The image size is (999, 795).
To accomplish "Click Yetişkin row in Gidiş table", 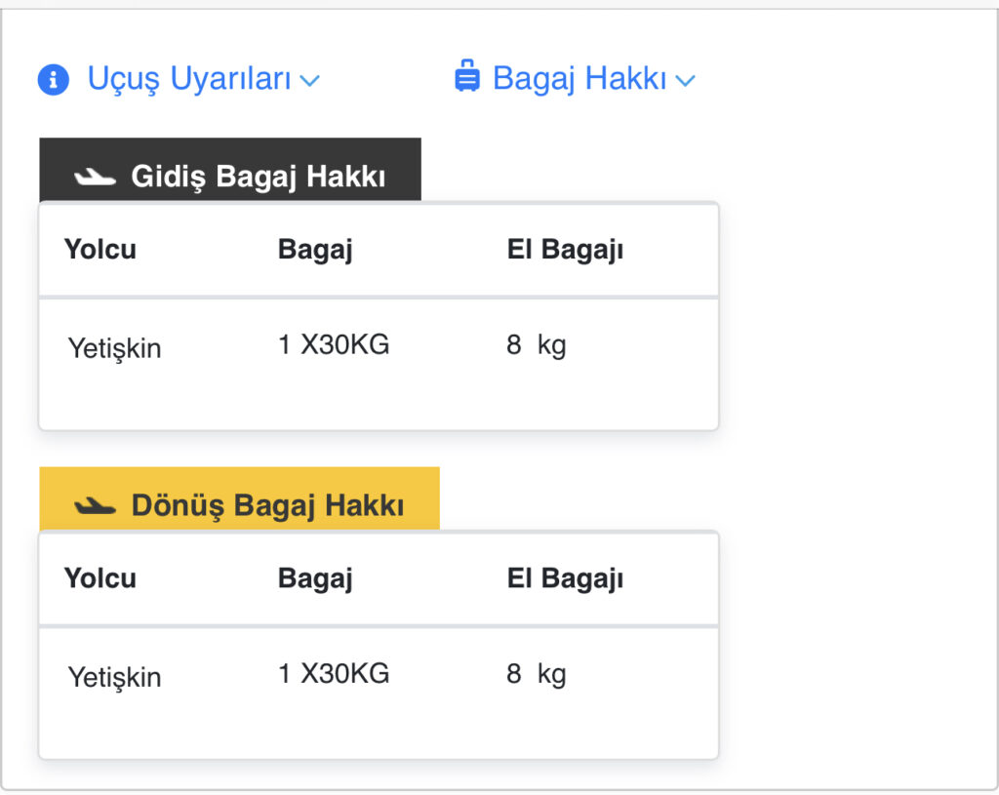I will point(114,348).
